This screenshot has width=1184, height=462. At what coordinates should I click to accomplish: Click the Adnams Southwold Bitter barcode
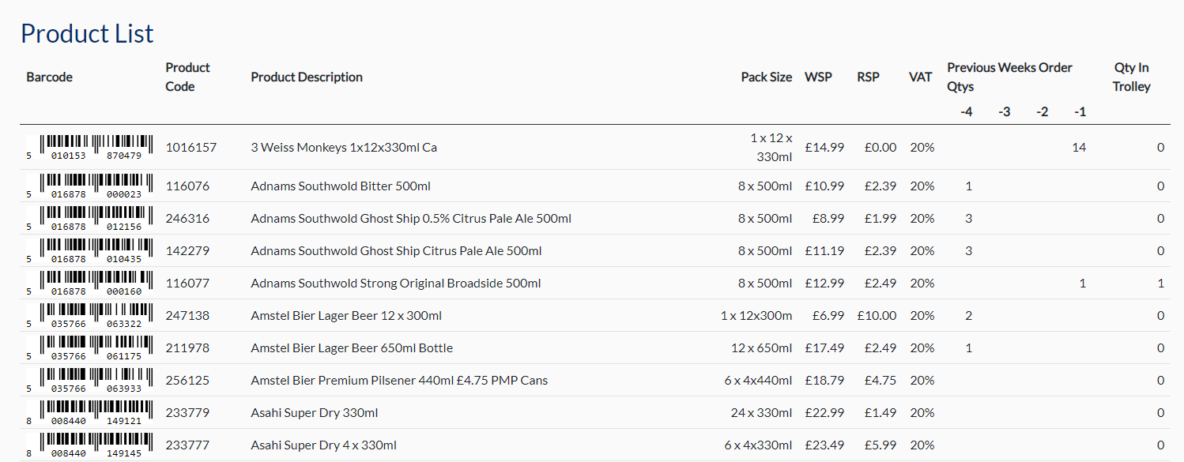click(90, 186)
